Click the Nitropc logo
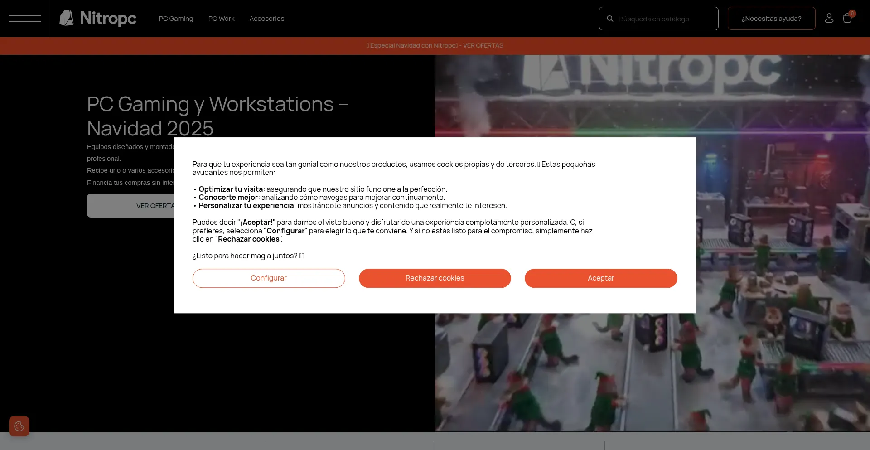The height and width of the screenshot is (450, 870). coord(97,18)
